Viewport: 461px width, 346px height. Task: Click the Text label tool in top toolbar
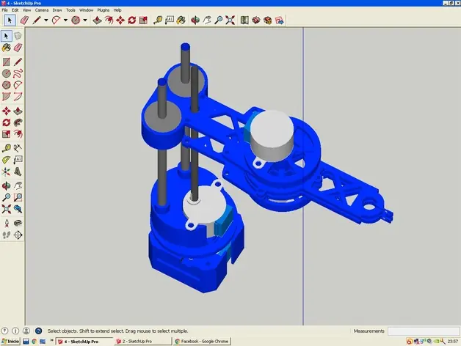(x=170, y=21)
